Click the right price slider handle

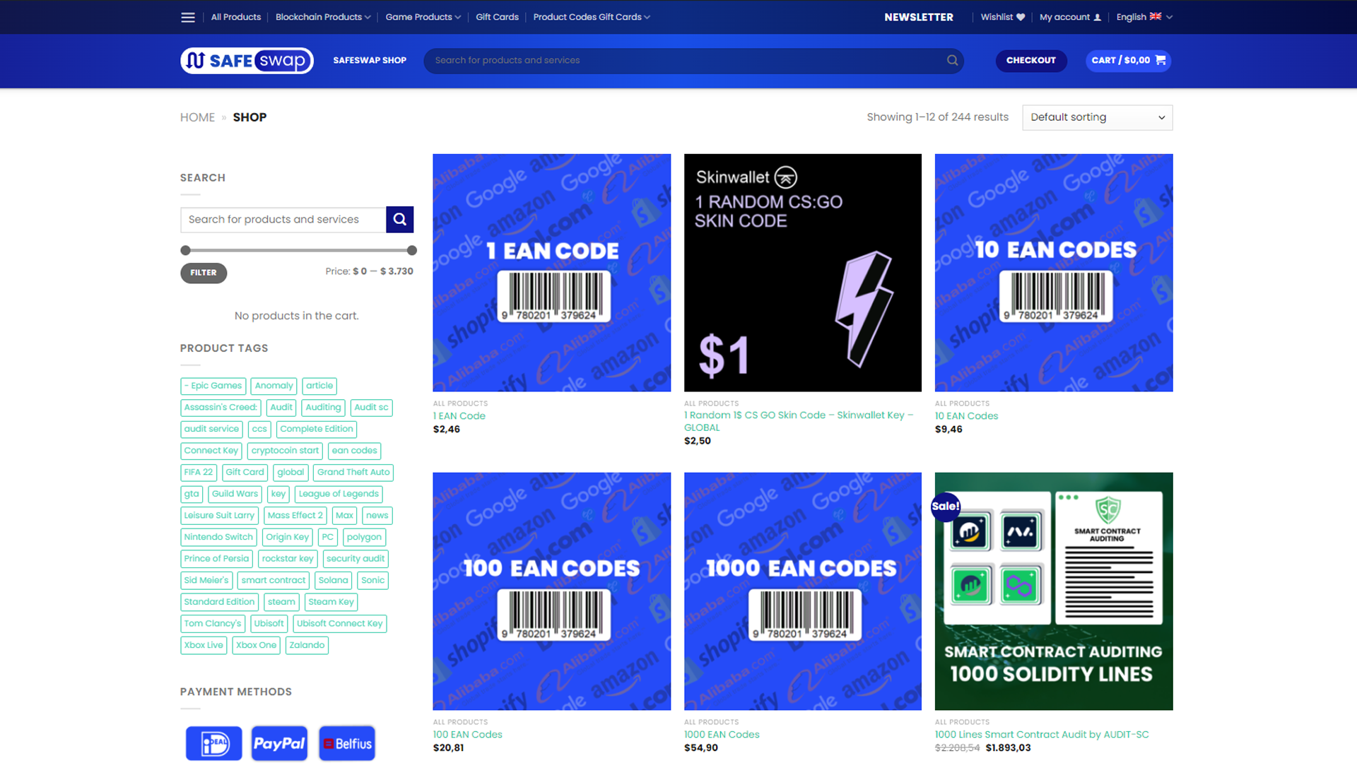(x=412, y=250)
